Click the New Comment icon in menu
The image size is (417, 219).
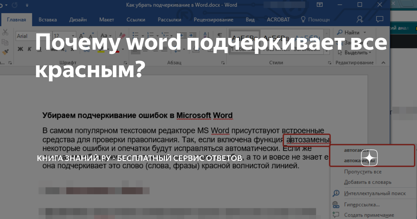(336, 215)
